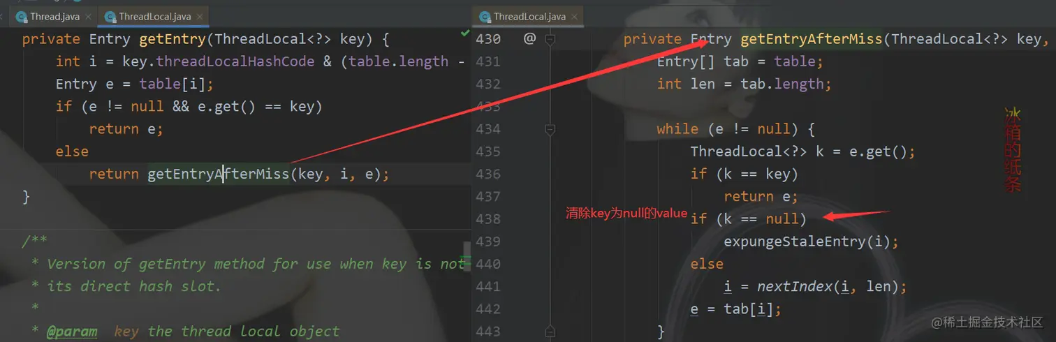Click the green inspection checkmark icon
The height and width of the screenshot is (342, 1056).
pyautogui.click(x=465, y=33)
